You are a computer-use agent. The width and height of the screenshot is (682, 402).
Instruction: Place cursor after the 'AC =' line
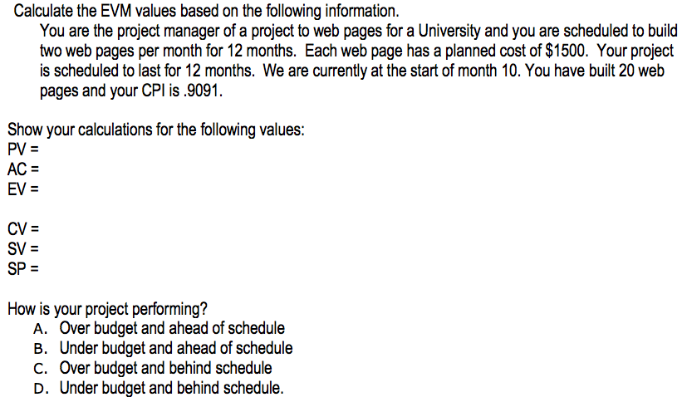point(40,169)
